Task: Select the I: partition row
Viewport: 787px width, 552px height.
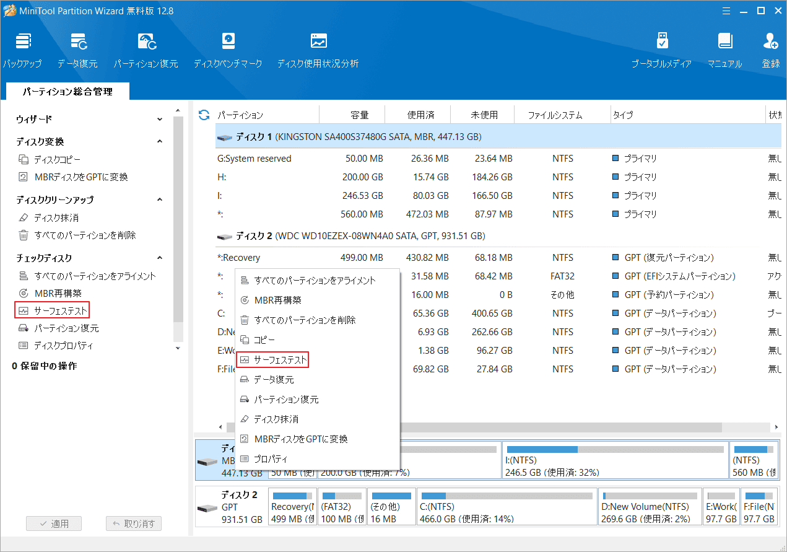Action: tap(498, 196)
